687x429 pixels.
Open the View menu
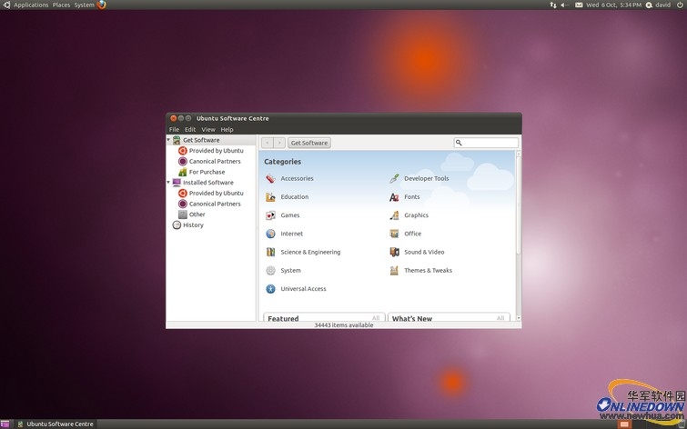point(208,130)
